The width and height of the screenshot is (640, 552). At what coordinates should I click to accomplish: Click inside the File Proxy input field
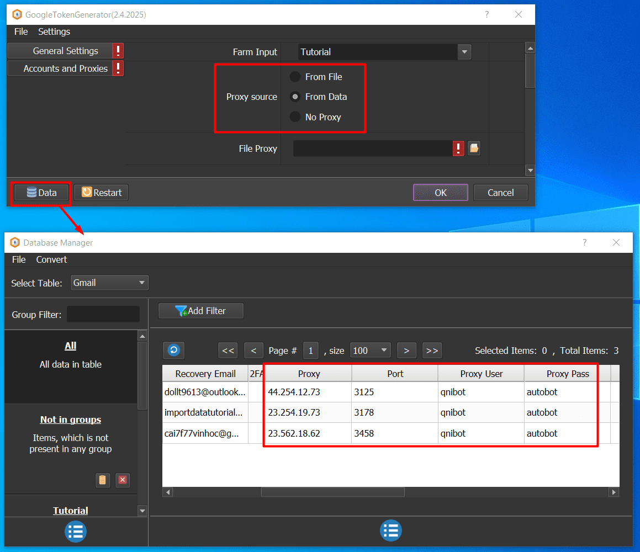[x=373, y=148]
